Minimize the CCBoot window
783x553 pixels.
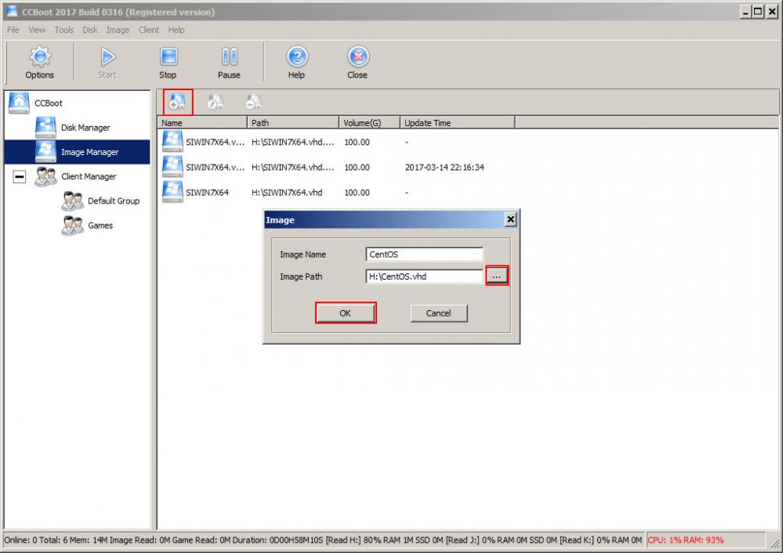click(x=745, y=12)
